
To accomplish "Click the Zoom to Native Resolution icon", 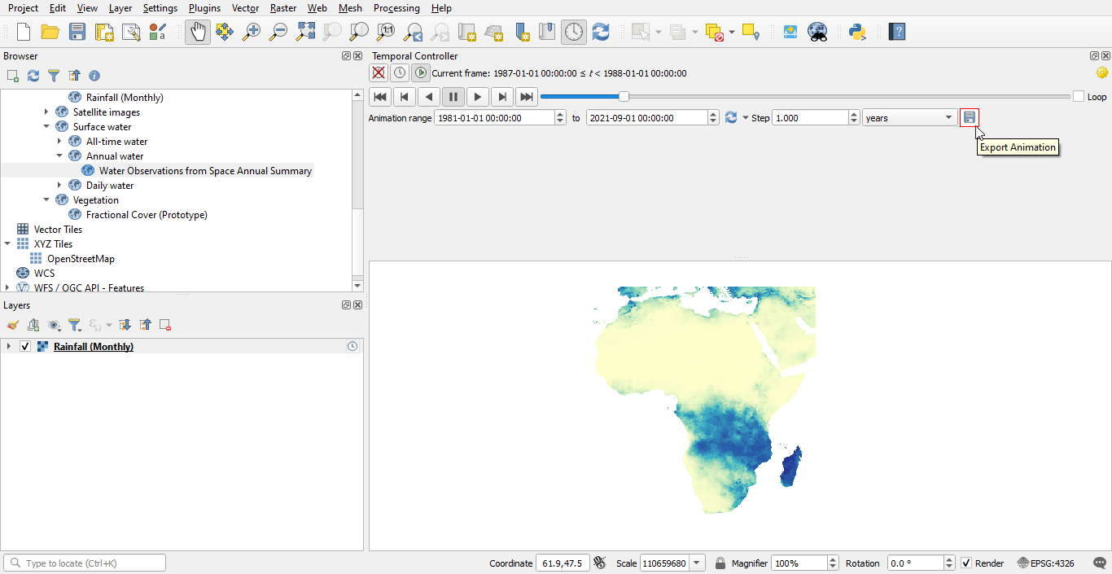I will [385, 32].
